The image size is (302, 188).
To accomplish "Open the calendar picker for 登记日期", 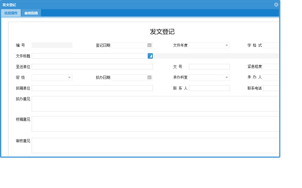I will [150, 45].
